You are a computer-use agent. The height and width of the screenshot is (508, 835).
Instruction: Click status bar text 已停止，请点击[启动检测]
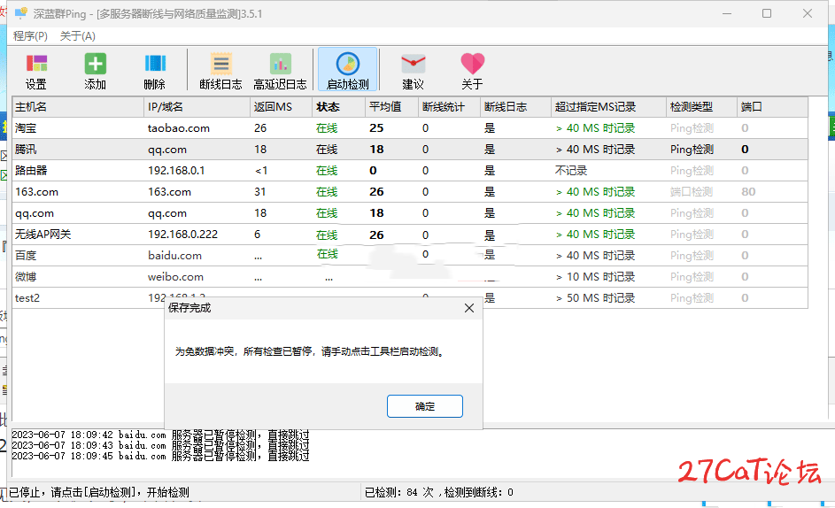tap(99, 493)
